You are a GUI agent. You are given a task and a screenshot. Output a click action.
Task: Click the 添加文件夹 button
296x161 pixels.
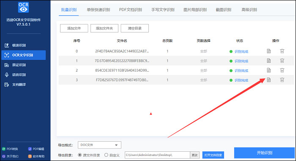click(104, 28)
